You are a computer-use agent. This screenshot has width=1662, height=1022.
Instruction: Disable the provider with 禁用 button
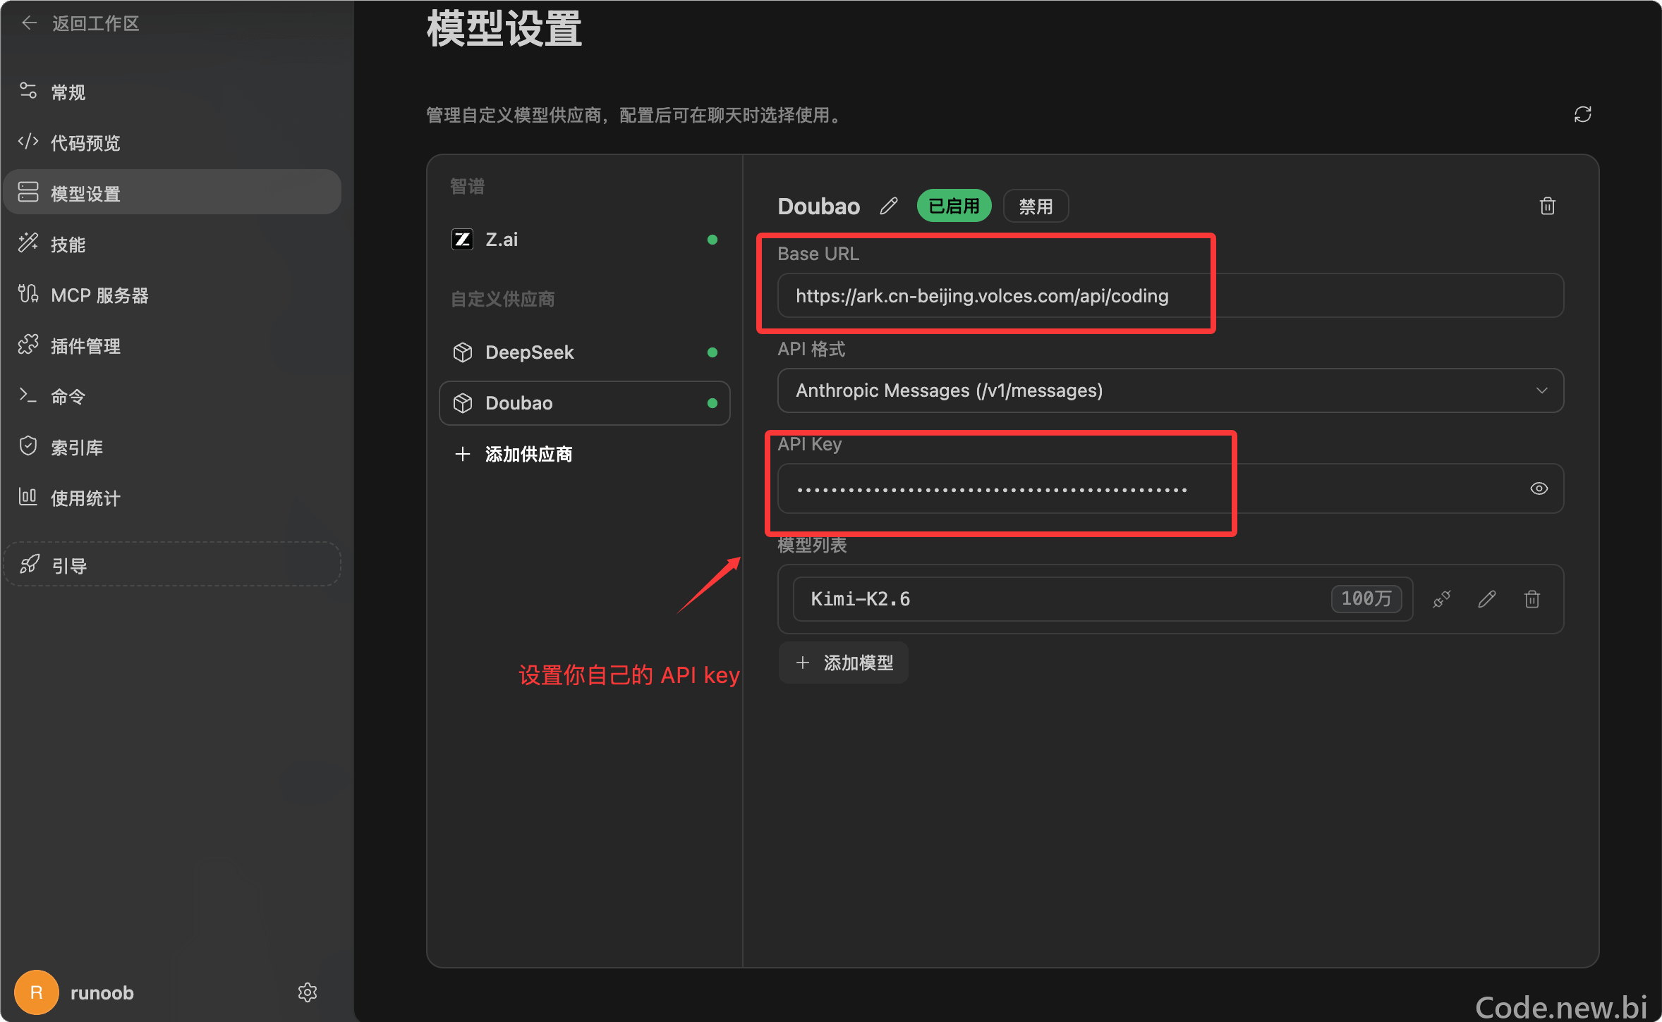(1036, 206)
